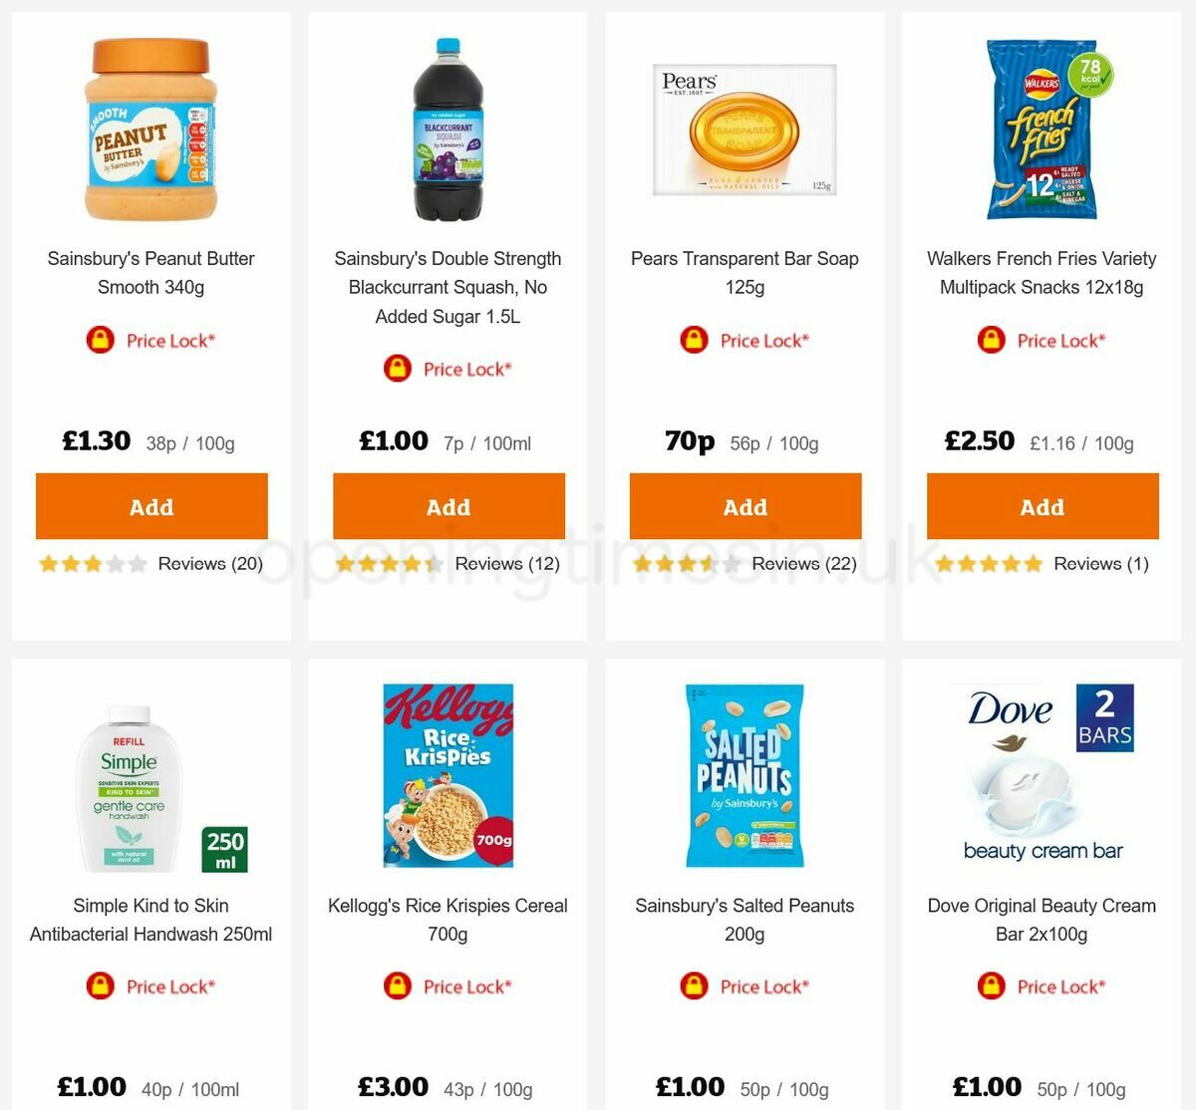Click the Price Lock padlock icon on Salted Peanuts

[x=695, y=986]
